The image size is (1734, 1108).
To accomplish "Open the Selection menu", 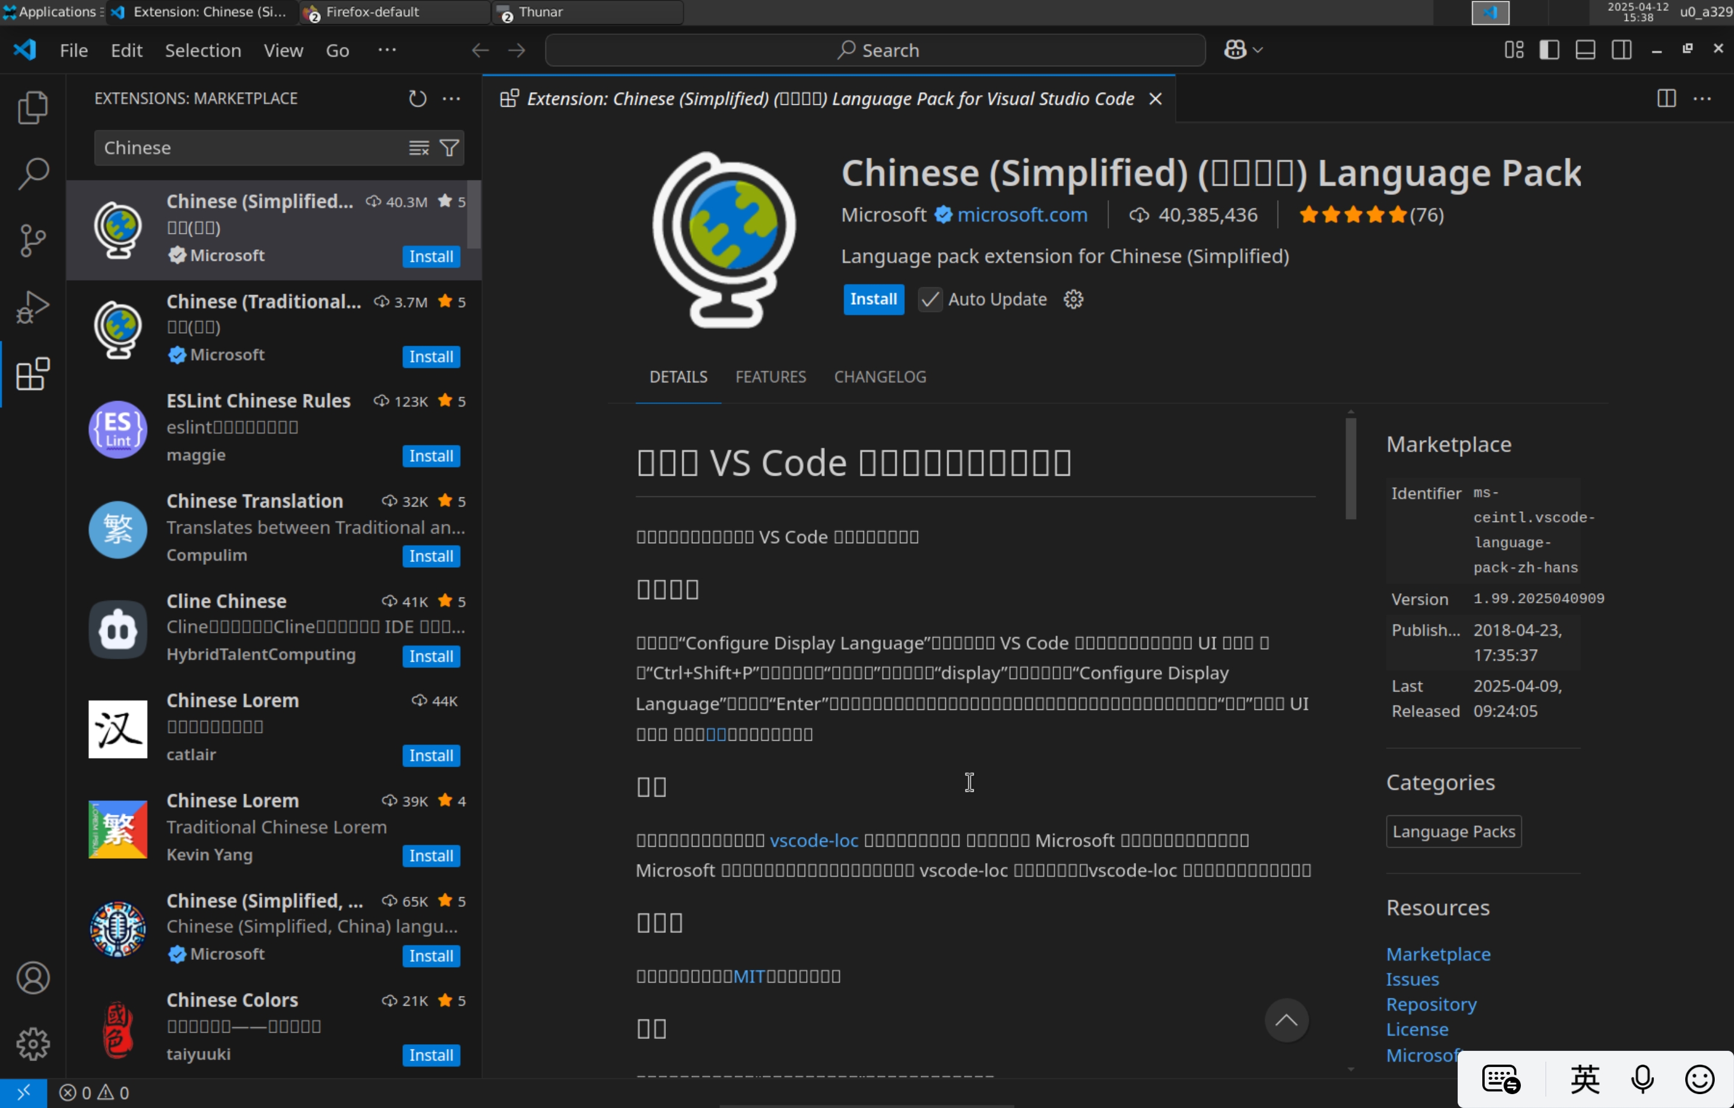I will click(x=202, y=50).
